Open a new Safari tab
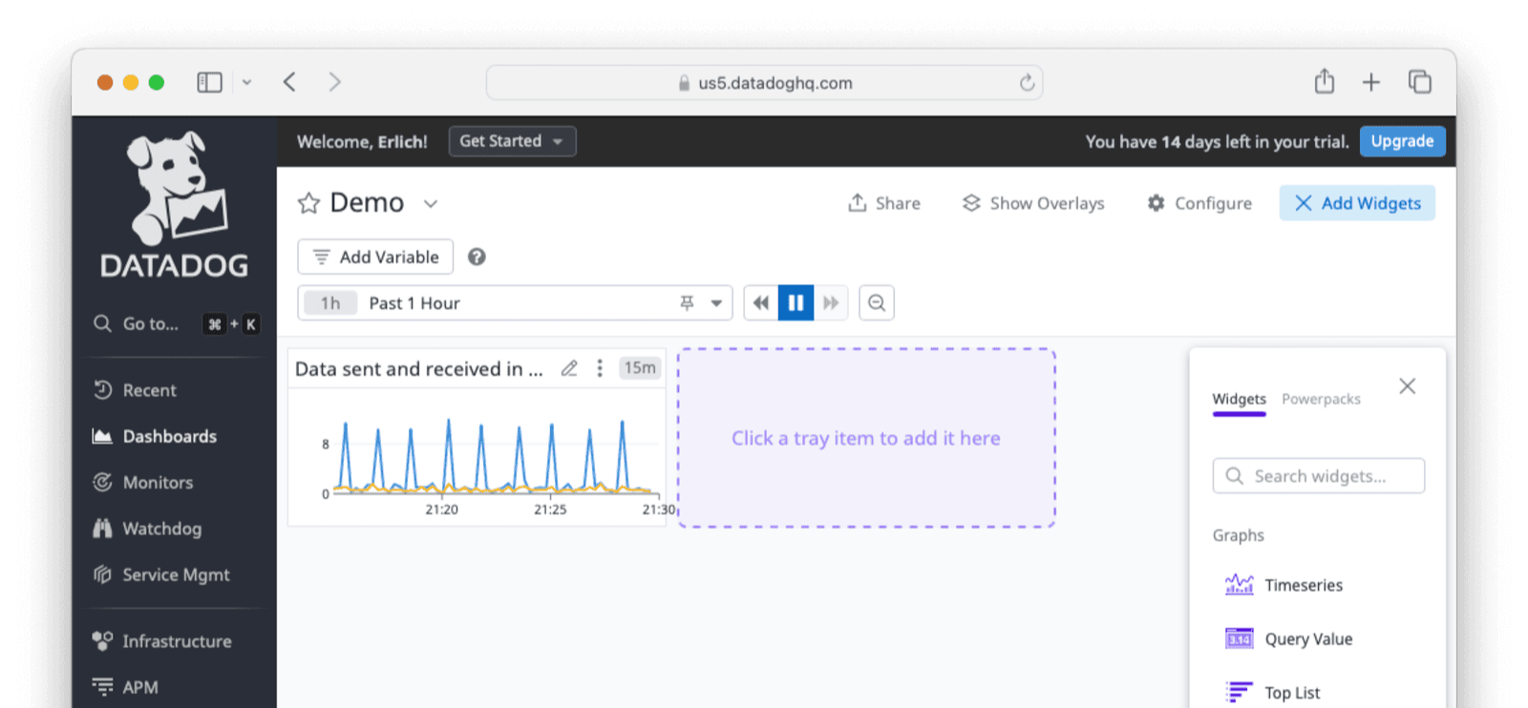 [x=1371, y=83]
